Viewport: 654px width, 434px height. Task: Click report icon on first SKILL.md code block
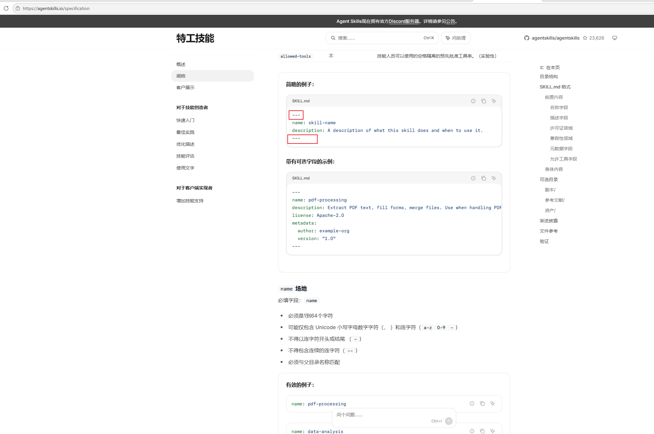tap(473, 101)
